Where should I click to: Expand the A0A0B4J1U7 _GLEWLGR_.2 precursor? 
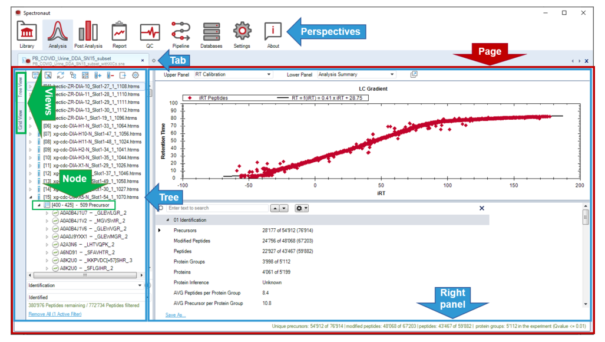pyautogui.click(x=47, y=213)
